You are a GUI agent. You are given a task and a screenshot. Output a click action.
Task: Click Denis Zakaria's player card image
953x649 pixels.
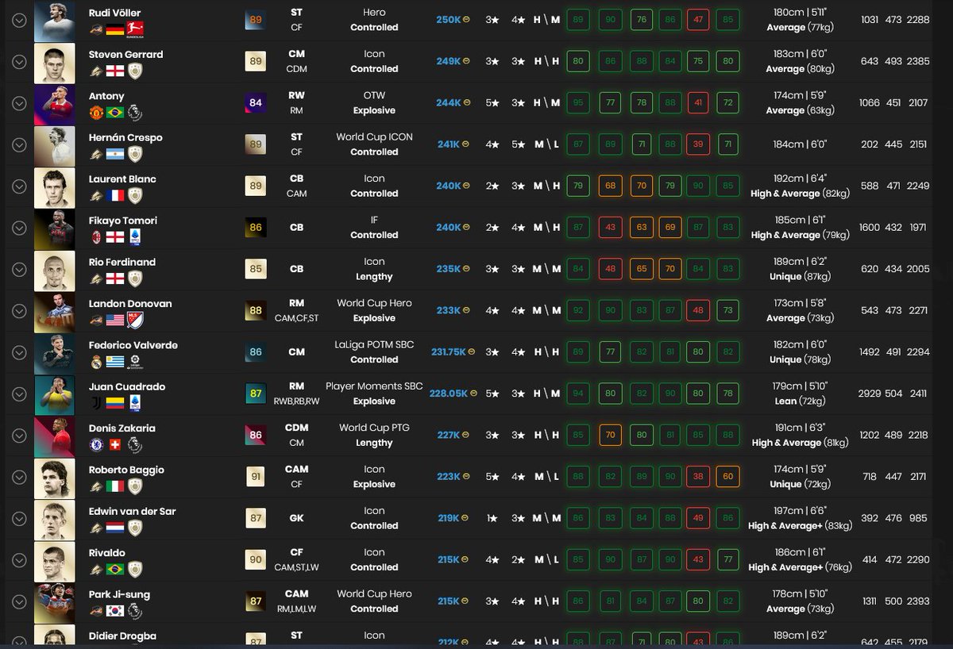coord(55,436)
